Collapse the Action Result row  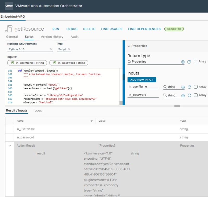coord(10,146)
